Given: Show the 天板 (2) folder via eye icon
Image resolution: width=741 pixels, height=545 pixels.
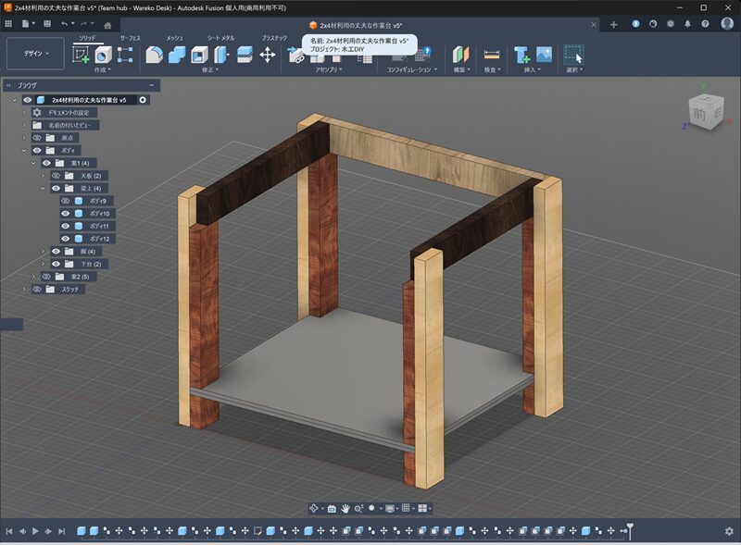Looking at the screenshot, I should pyautogui.click(x=56, y=176).
